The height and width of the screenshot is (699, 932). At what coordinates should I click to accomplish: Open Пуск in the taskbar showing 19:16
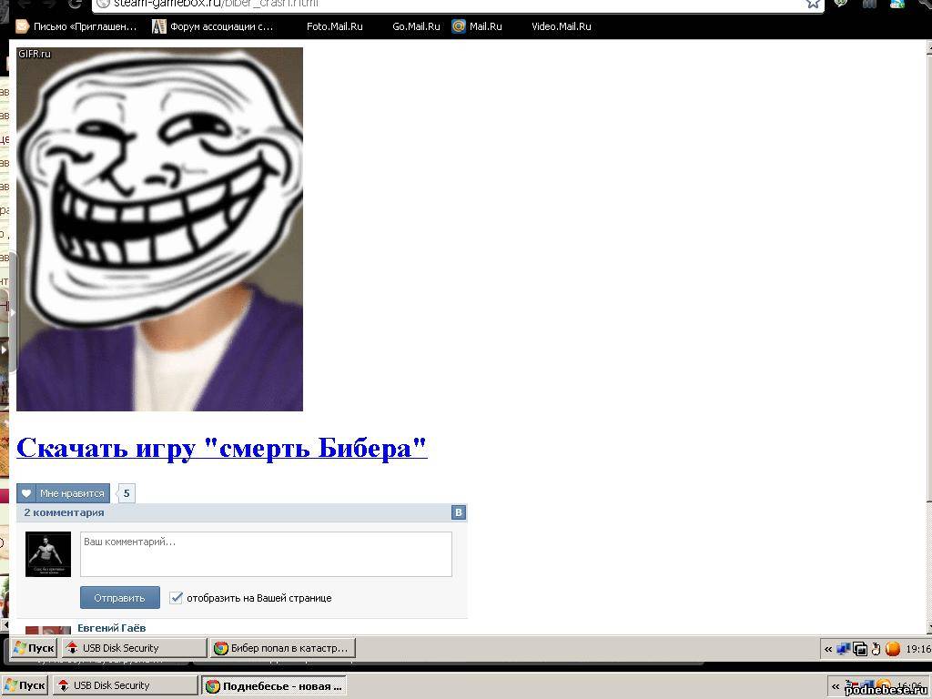coord(34,648)
